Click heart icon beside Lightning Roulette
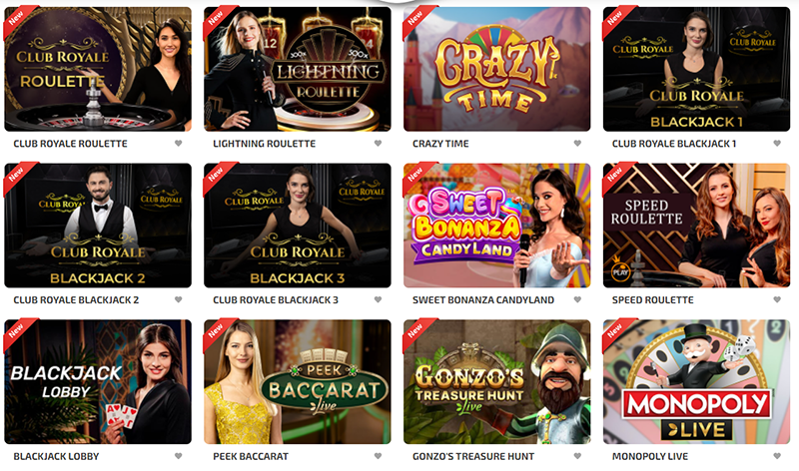This screenshot has width=799, height=471. tap(379, 144)
